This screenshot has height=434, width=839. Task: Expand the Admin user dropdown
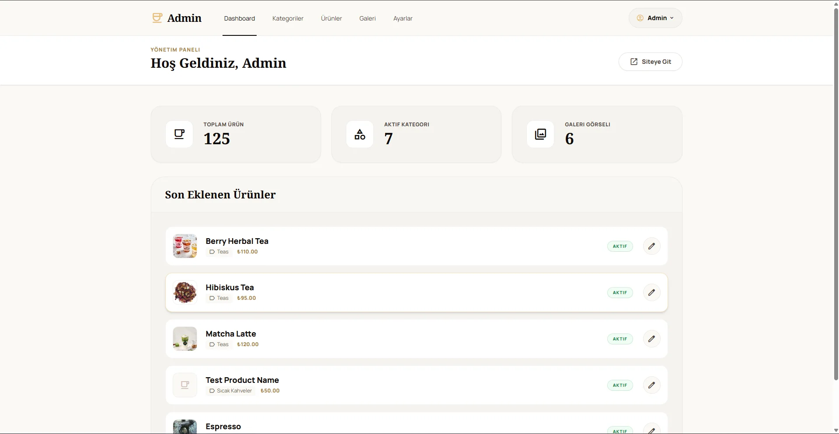coord(655,18)
